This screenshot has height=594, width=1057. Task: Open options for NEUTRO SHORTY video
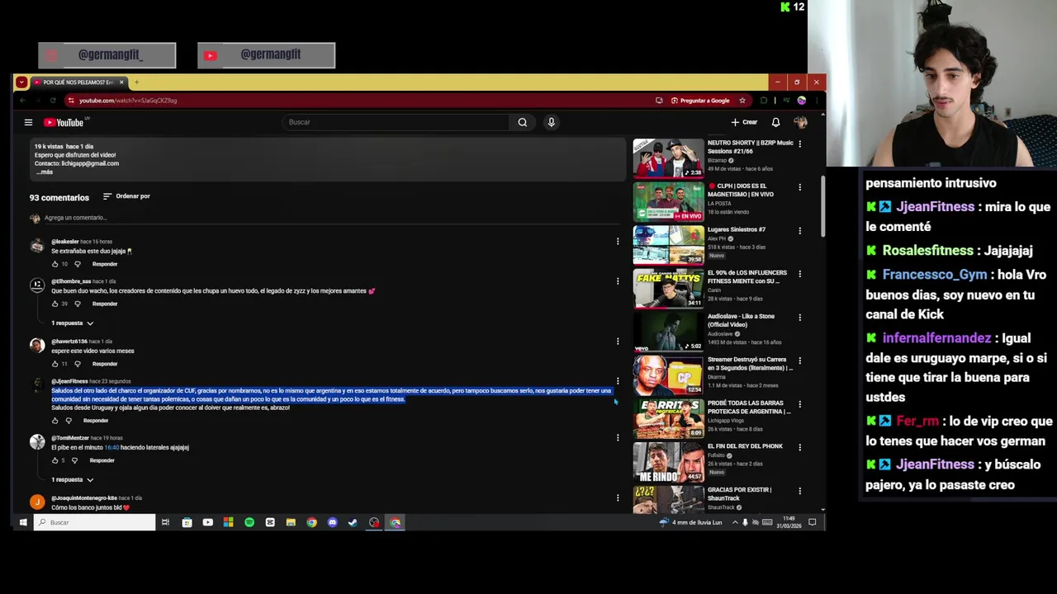tap(799, 144)
